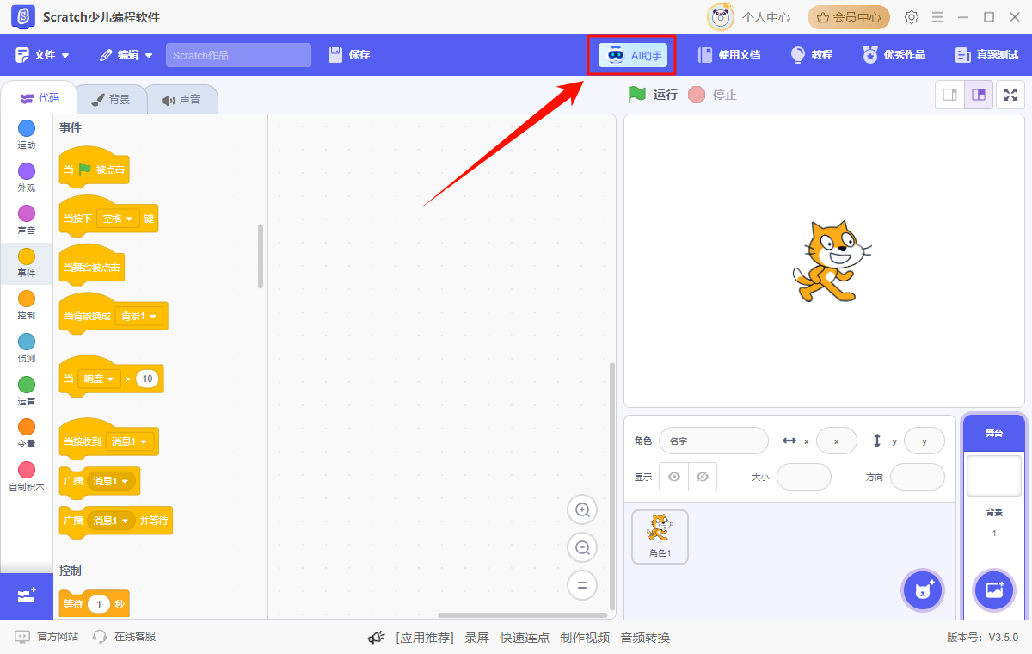The width and height of the screenshot is (1032, 654).
Task: Select the 运动 Motion block category
Action: click(26, 133)
